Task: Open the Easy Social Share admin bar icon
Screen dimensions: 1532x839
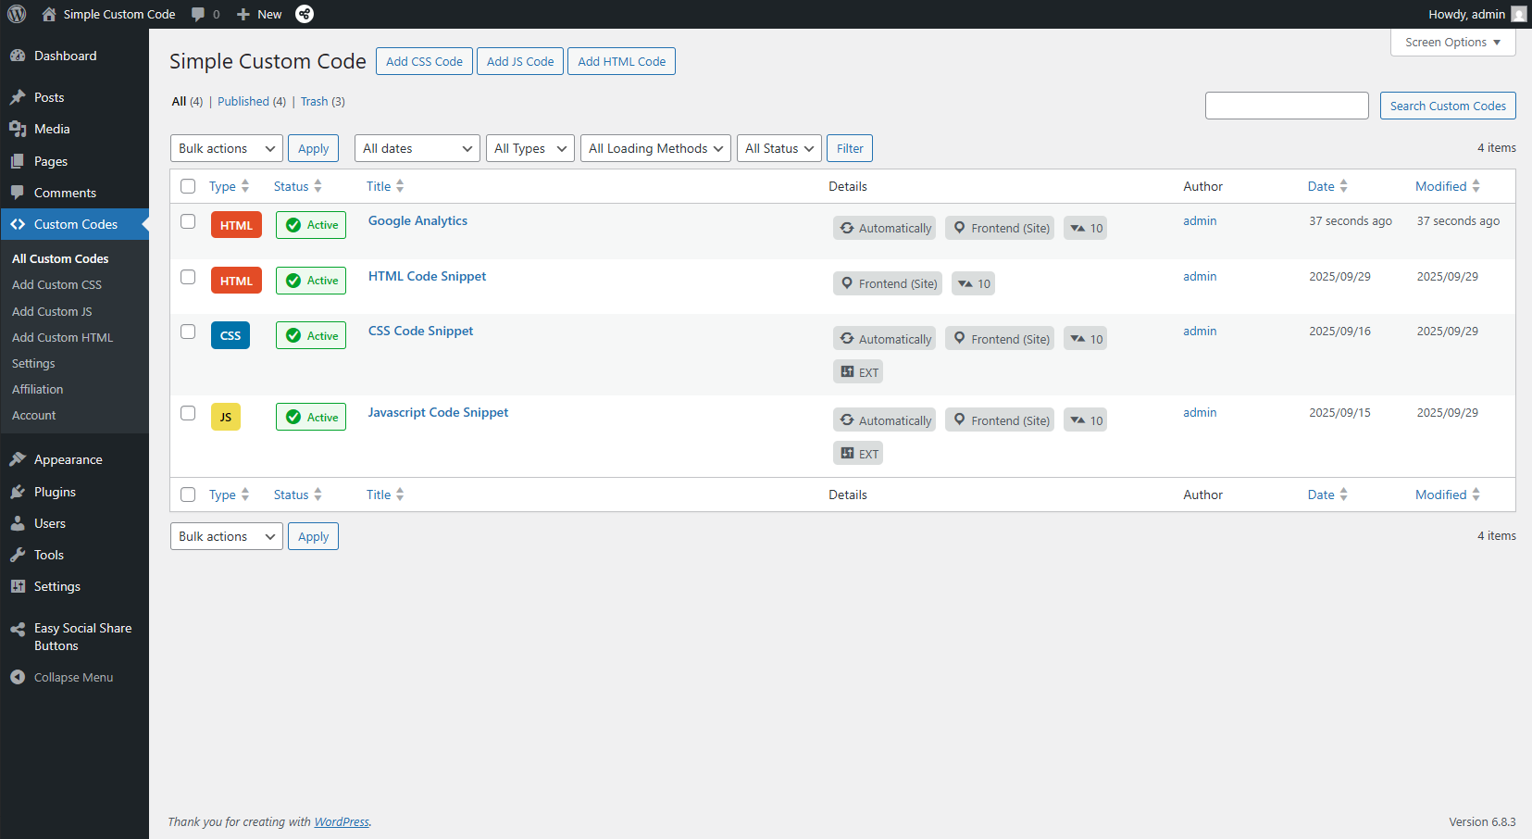Action: 305,14
